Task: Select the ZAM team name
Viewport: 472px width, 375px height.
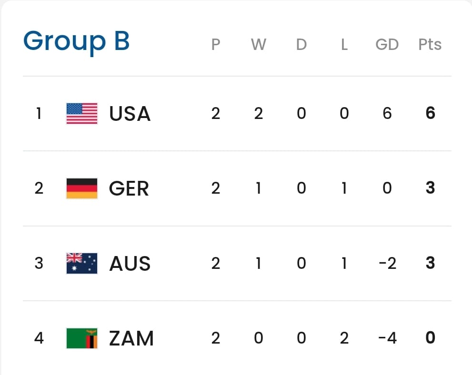Action: click(x=131, y=338)
